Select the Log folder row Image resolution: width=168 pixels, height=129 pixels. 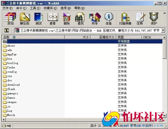(x=82, y=111)
